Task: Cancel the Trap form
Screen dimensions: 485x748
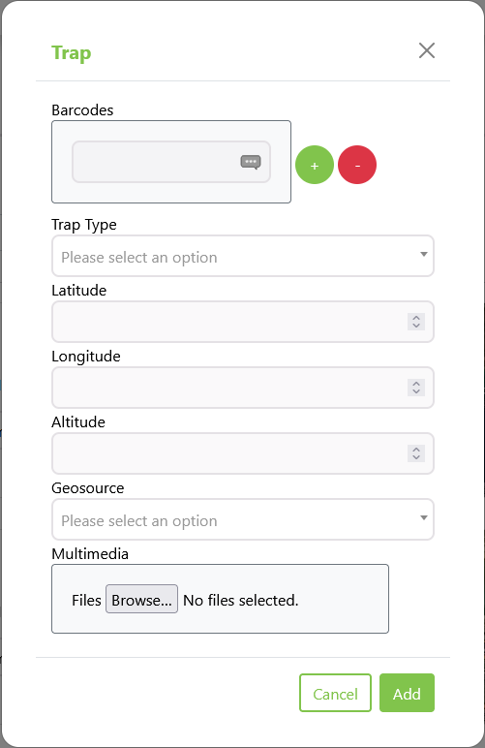Action: [335, 693]
